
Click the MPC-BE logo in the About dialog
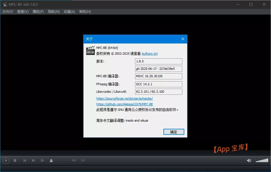pyautogui.click(x=90, y=50)
